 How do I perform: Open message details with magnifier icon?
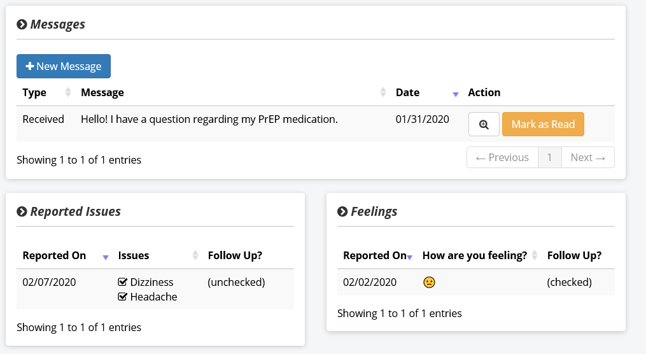(484, 124)
